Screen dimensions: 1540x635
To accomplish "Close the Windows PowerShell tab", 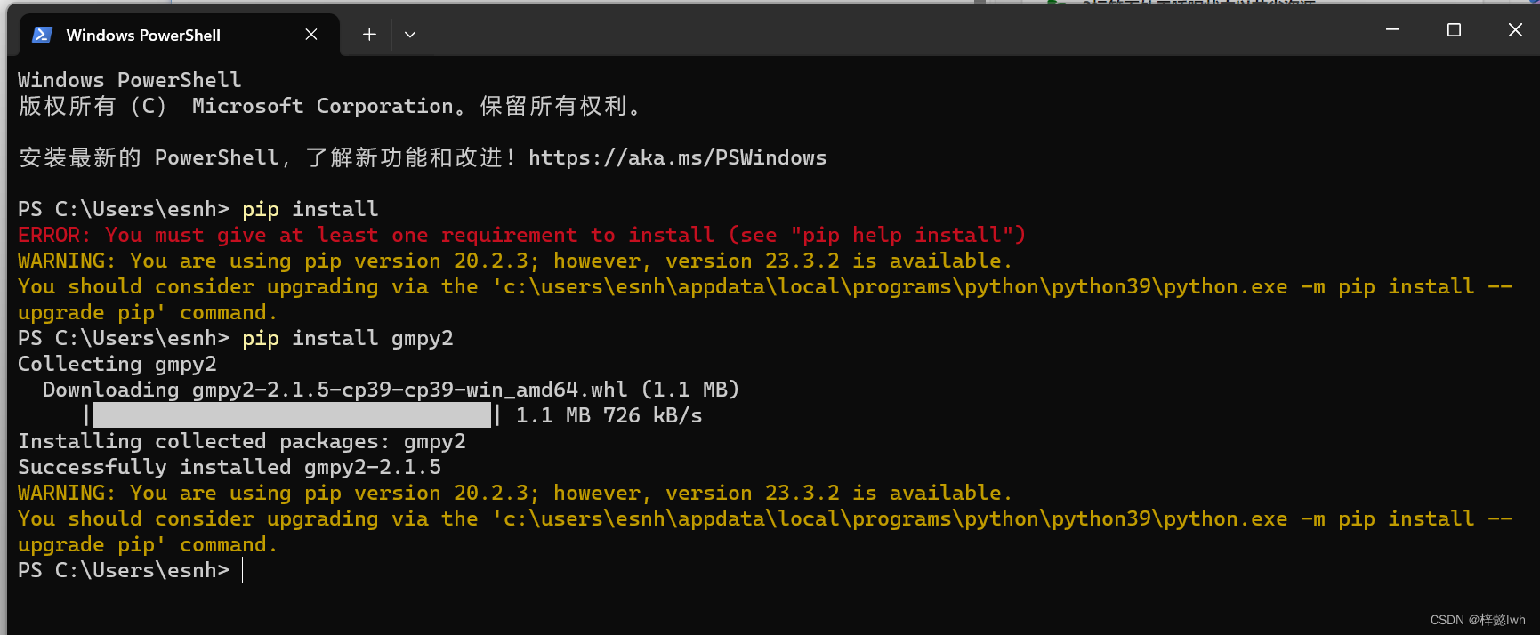I will [x=311, y=35].
